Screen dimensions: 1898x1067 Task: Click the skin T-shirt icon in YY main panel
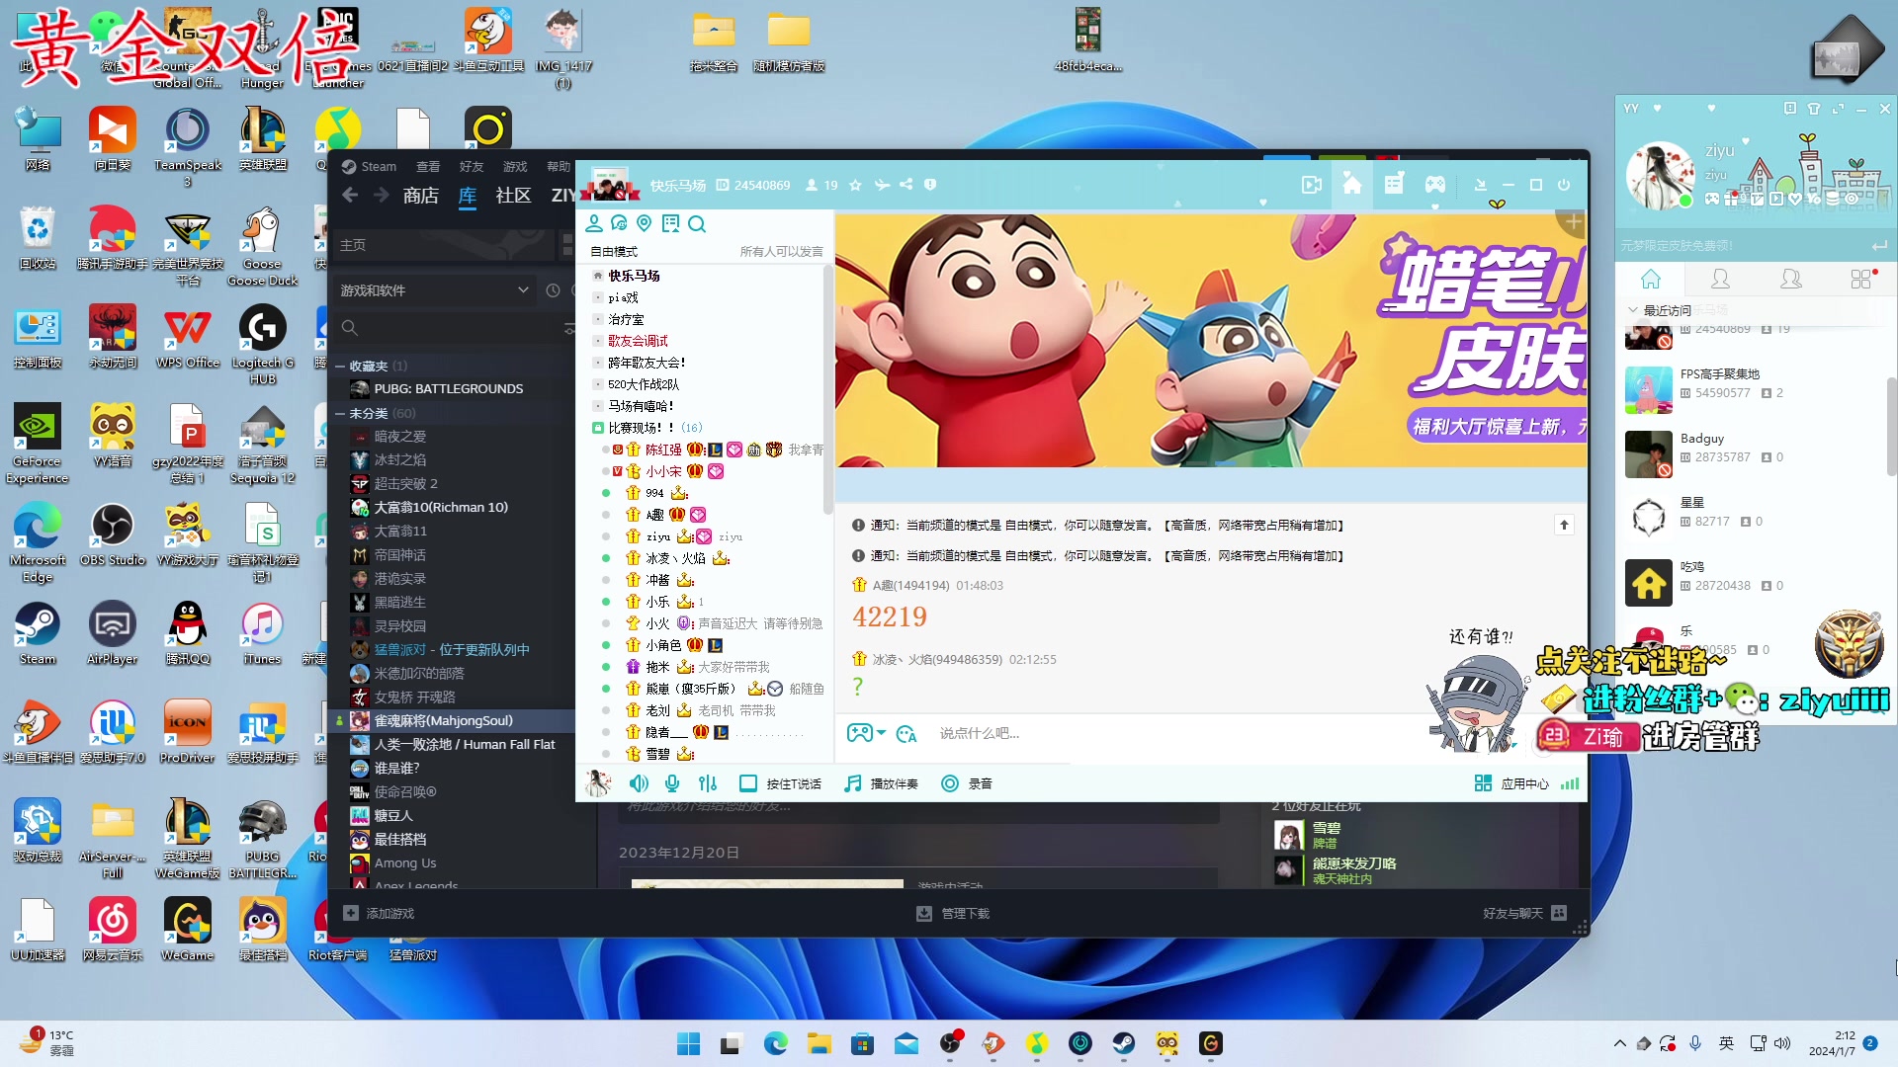(1814, 109)
